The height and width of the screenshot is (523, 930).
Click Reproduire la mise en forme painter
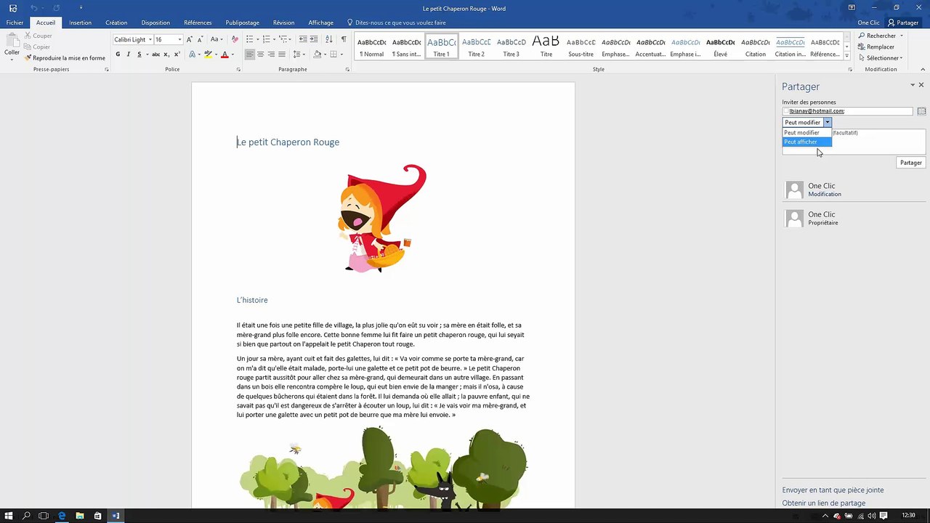pyautogui.click(x=65, y=58)
